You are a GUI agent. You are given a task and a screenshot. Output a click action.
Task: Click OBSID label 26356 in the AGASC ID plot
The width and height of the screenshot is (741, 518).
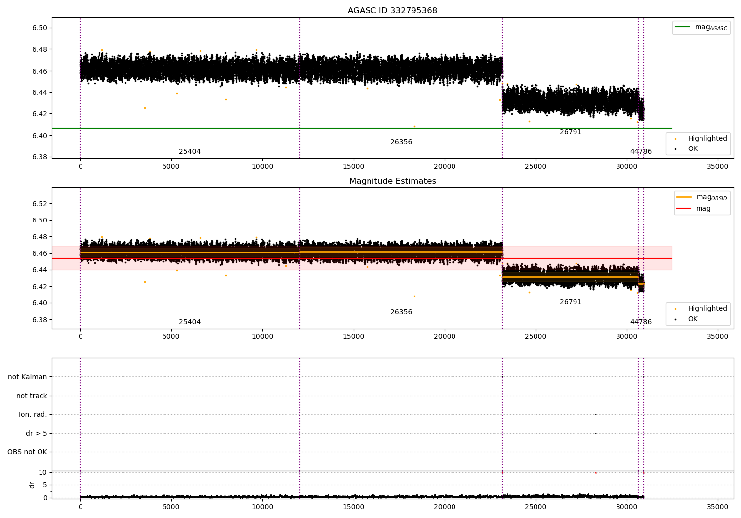[x=401, y=142]
